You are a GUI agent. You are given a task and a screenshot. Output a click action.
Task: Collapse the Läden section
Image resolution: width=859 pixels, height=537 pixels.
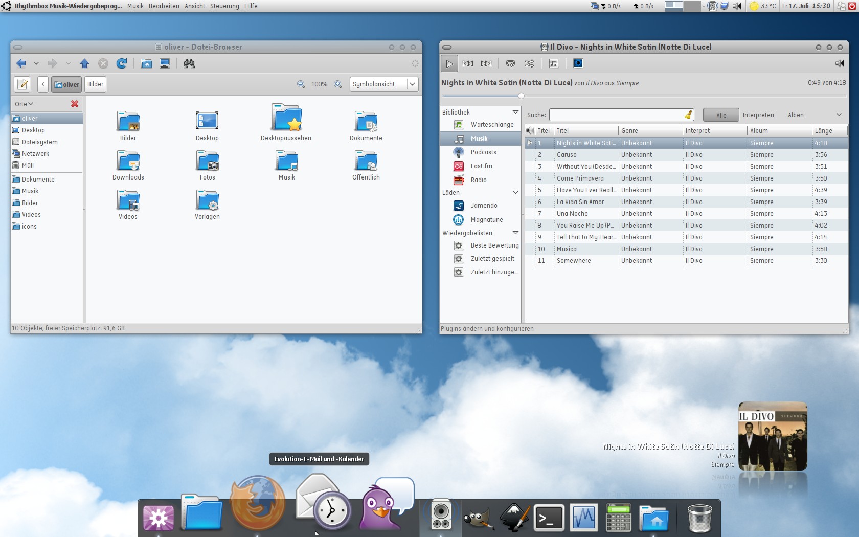point(515,192)
